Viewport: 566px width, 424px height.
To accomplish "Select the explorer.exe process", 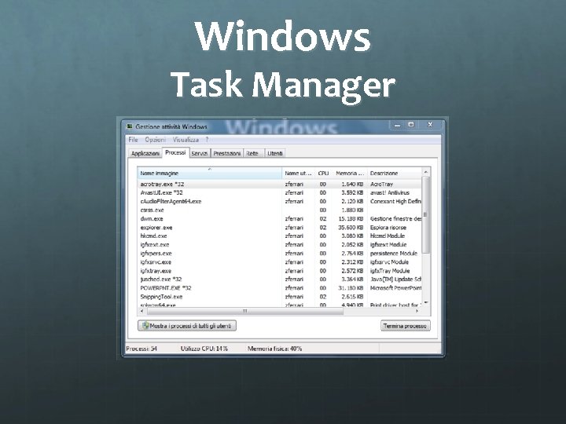I will (279, 228).
